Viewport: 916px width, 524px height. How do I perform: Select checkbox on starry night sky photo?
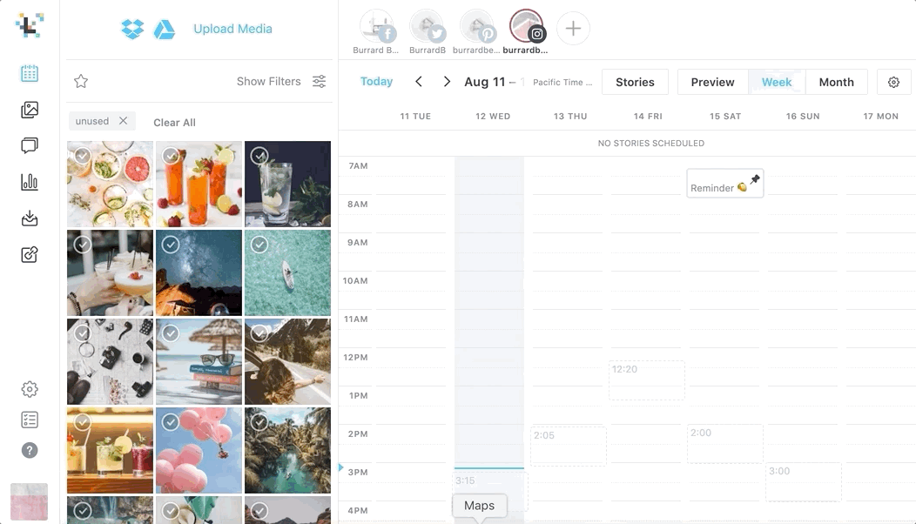pyautogui.click(x=172, y=245)
